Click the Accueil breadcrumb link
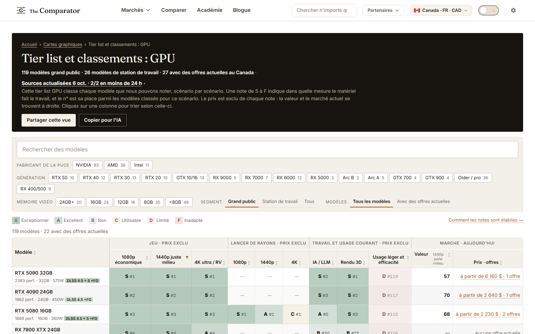The image size is (535, 334). (x=29, y=45)
